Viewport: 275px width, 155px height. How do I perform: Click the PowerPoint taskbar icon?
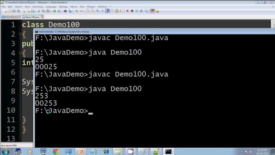(x=81, y=152)
